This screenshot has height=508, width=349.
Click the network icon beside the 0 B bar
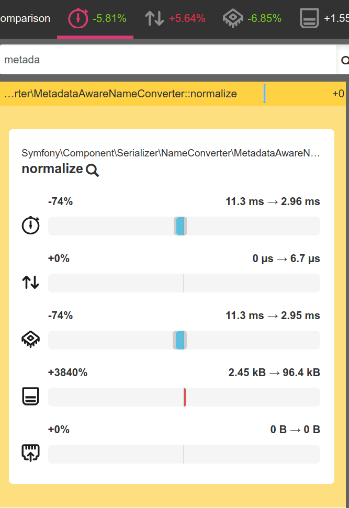pyautogui.click(x=30, y=454)
